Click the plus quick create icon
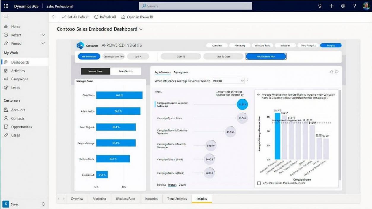The width and height of the screenshot is (372, 209). [x=332, y=6]
